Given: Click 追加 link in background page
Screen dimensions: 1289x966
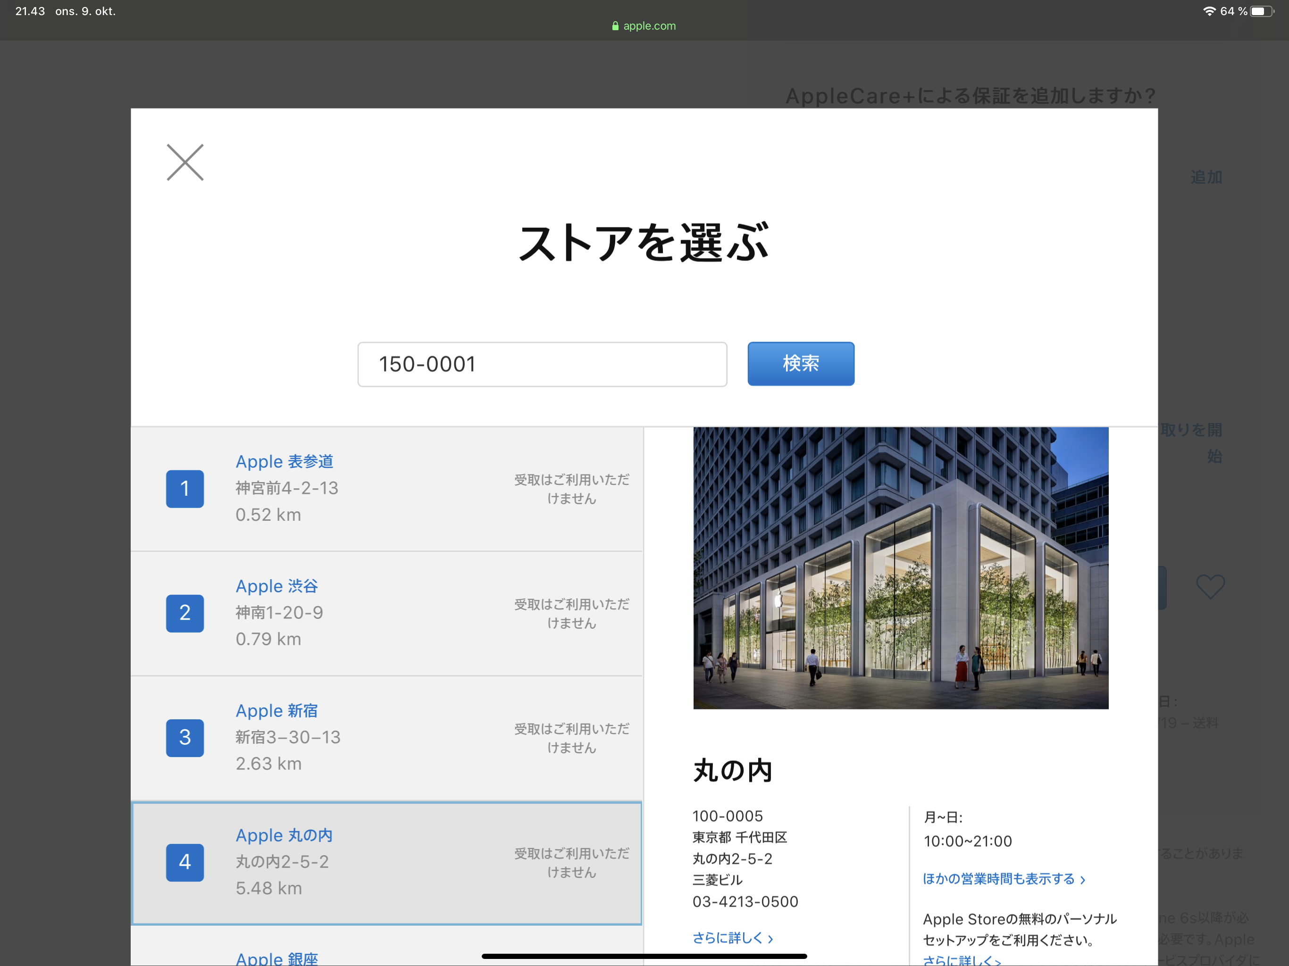Looking at the screenshot, I should point(1206,177).
